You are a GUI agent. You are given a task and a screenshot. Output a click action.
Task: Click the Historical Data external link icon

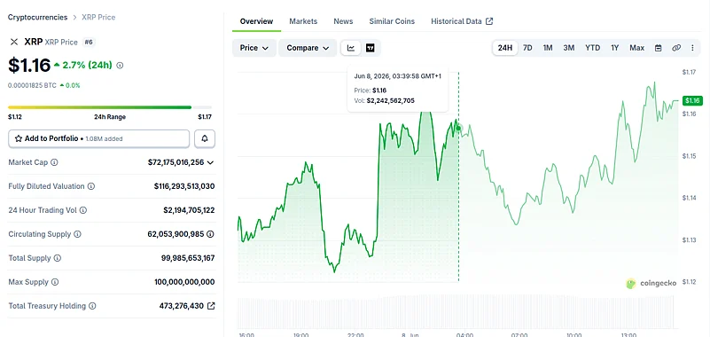click(489, 21)
